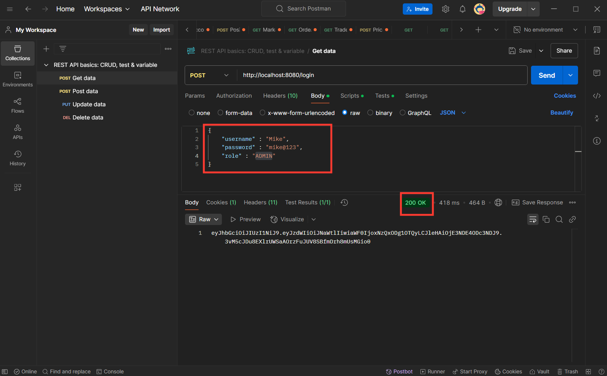Viewport: 607px width, 376px height.
Task: Switch to the Authorization tab
Action: click(x=234, y=96)
